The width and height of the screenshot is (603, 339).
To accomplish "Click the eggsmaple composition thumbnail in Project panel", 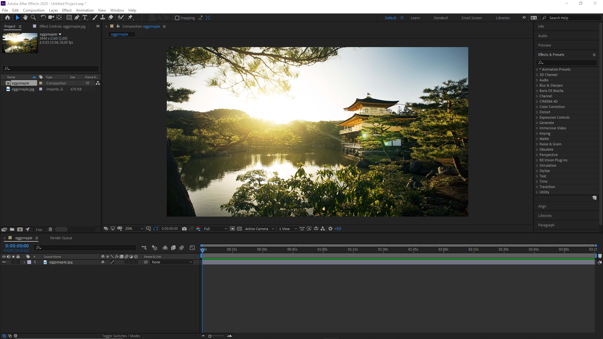I will [x=20, y=43].
